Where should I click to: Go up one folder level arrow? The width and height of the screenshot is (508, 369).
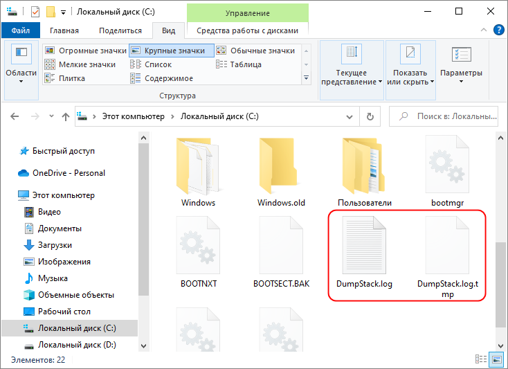coord(66,116)
